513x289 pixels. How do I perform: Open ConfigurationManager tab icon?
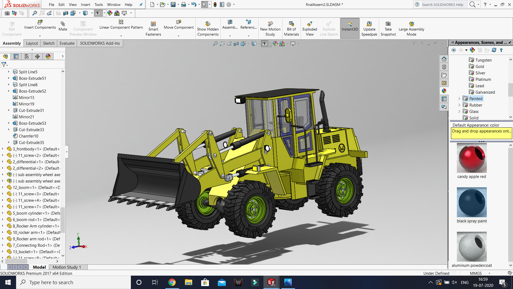27,56
